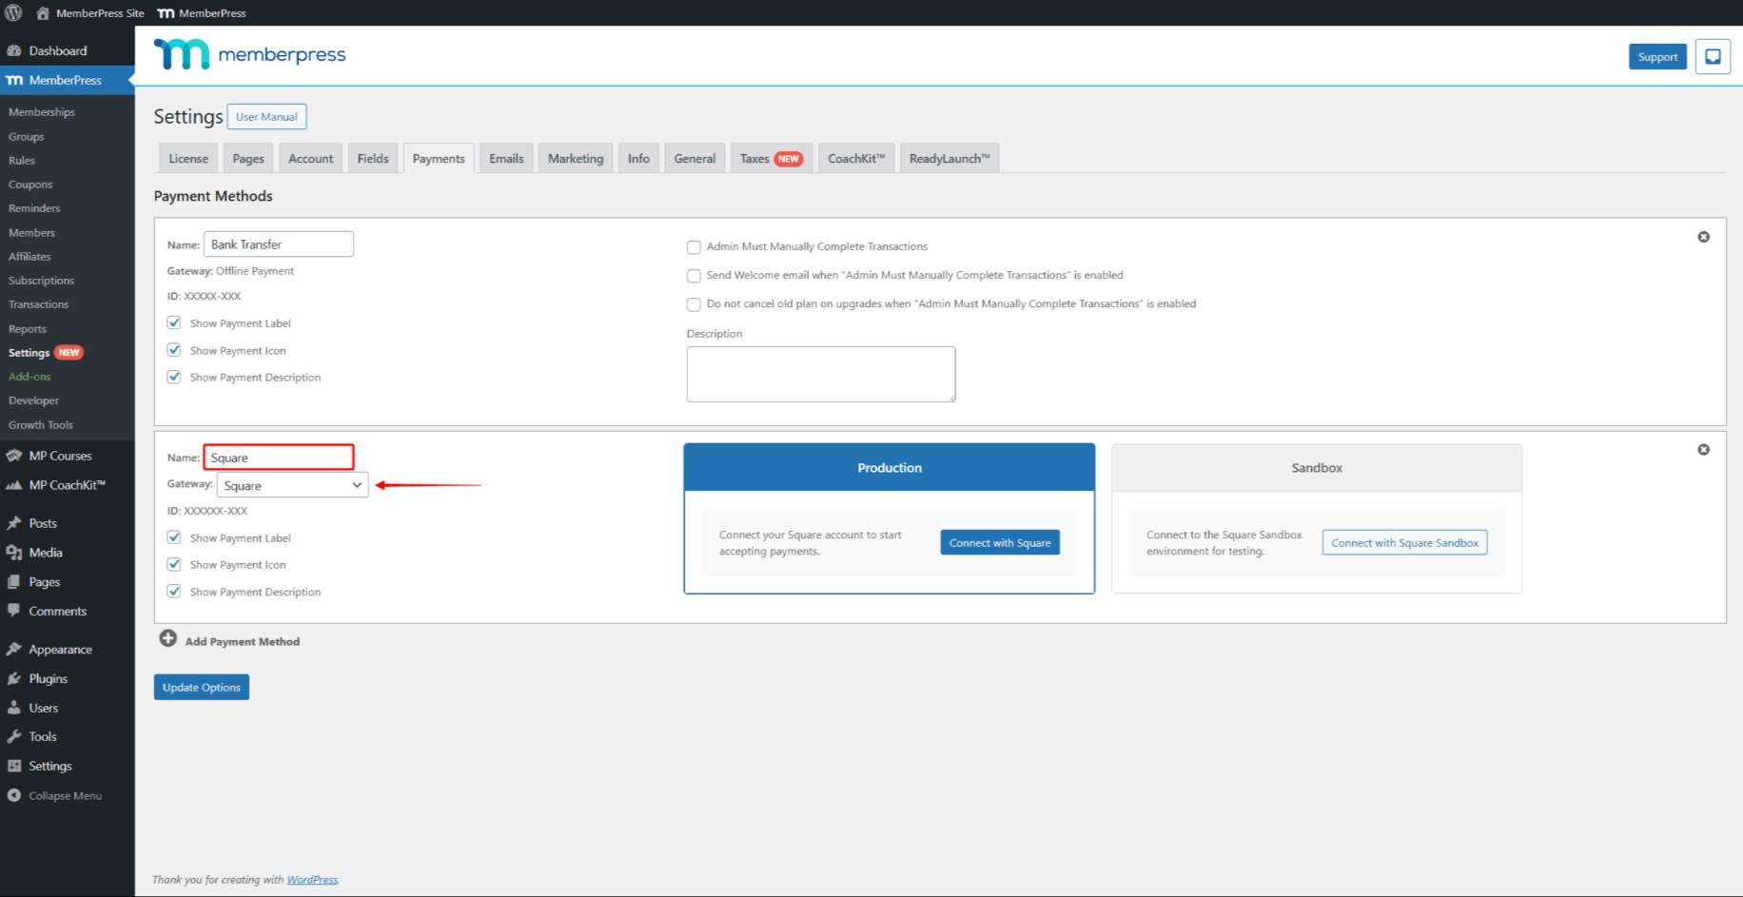Open MP CoachKit via its chart icon
This screenshot has height=897, width=1743.
14,485
